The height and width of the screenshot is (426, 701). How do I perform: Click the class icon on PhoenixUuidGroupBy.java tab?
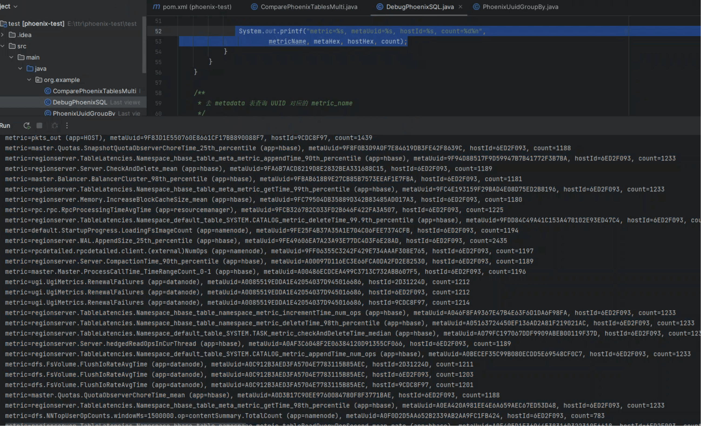click(x=476, y=7)
